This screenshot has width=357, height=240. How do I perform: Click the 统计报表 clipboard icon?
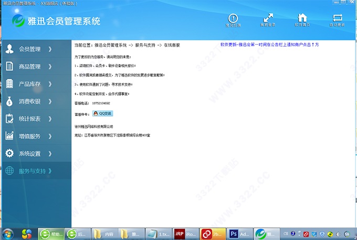(x=9, y=119)
